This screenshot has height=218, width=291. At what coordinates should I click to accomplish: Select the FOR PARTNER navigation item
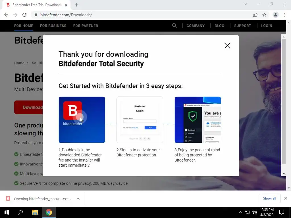(86, 26)
